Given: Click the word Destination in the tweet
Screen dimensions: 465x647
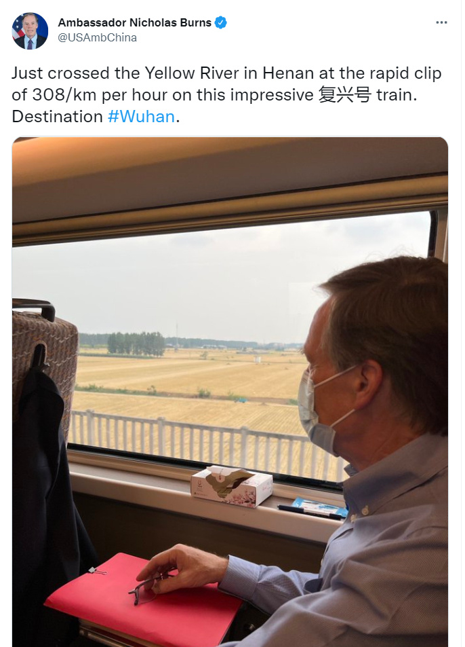Looking at the screenshot, I should tap(57, 116).
